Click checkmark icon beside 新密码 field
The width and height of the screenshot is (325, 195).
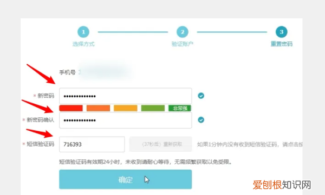click(x=201, y=96)
